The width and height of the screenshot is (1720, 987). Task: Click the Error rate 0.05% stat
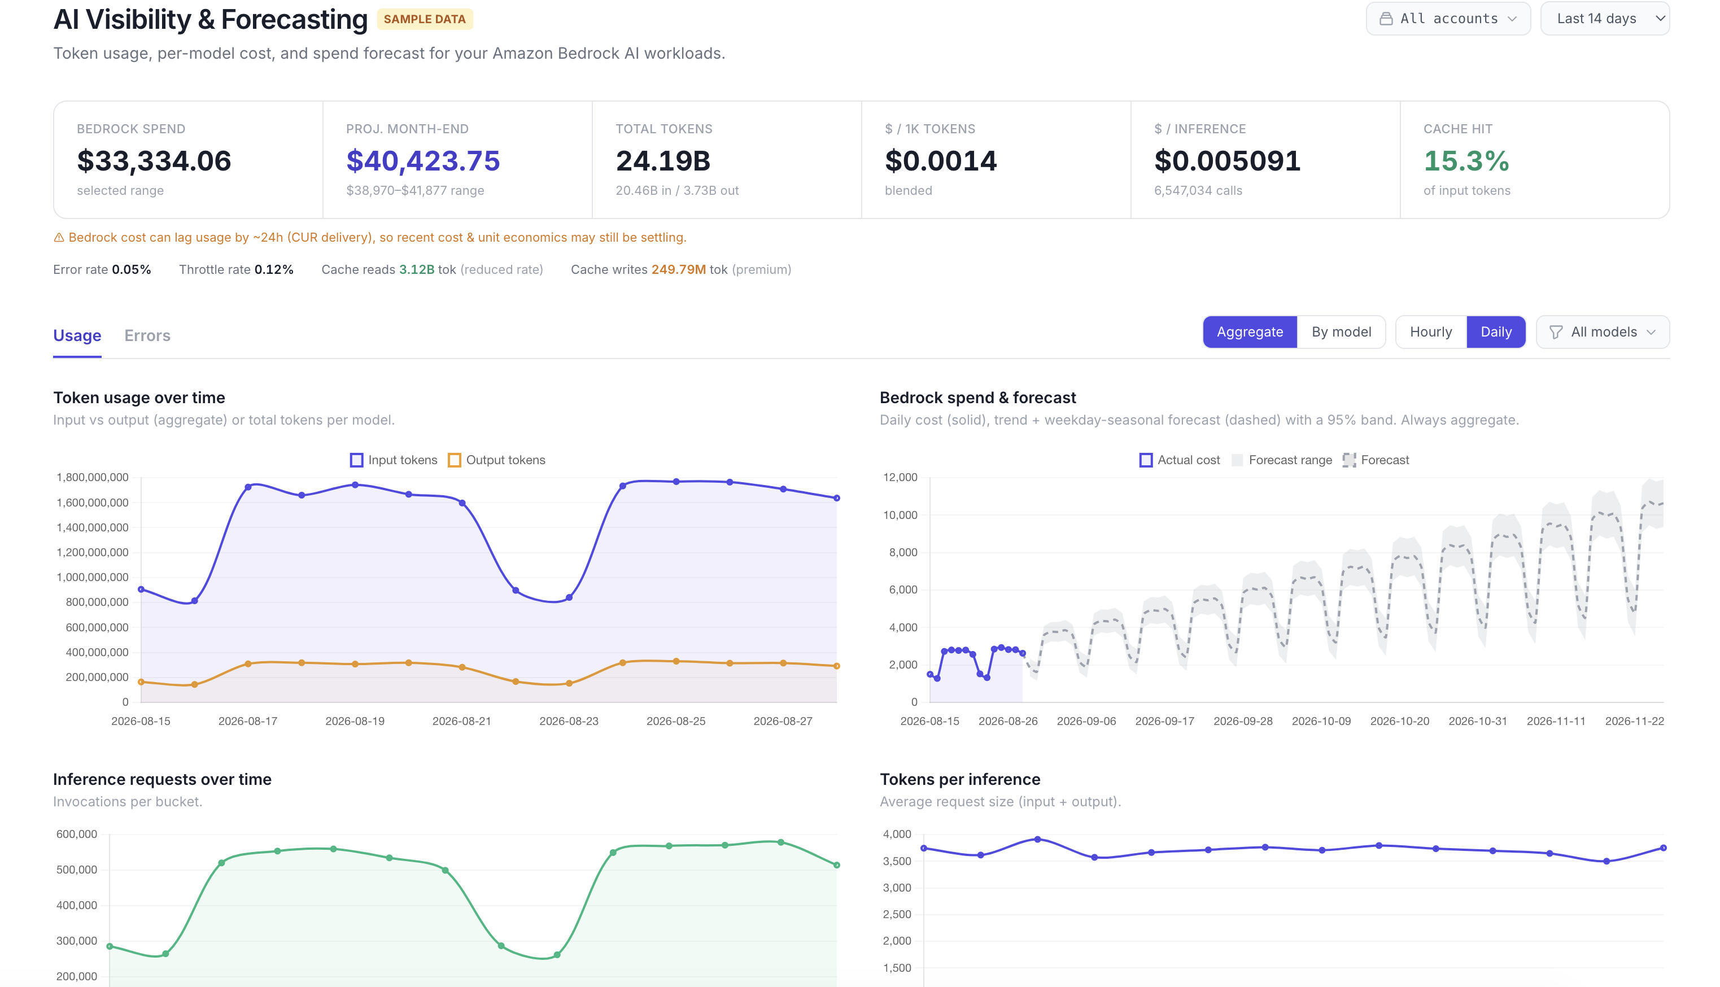102,270
